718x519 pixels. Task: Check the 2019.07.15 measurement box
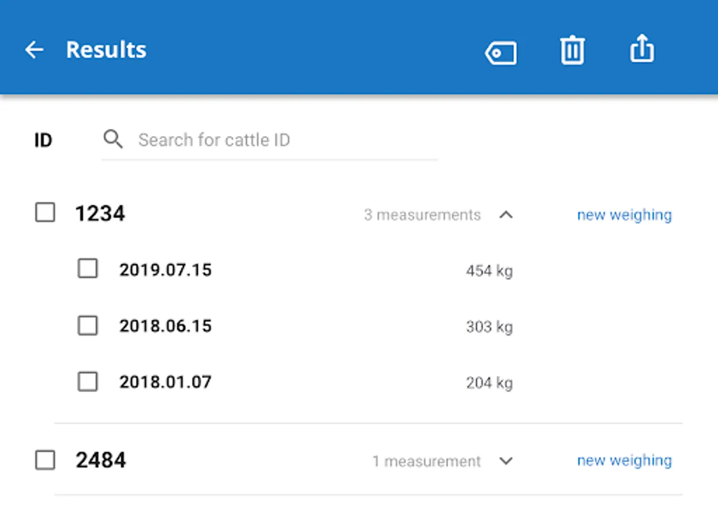point(88,269)
